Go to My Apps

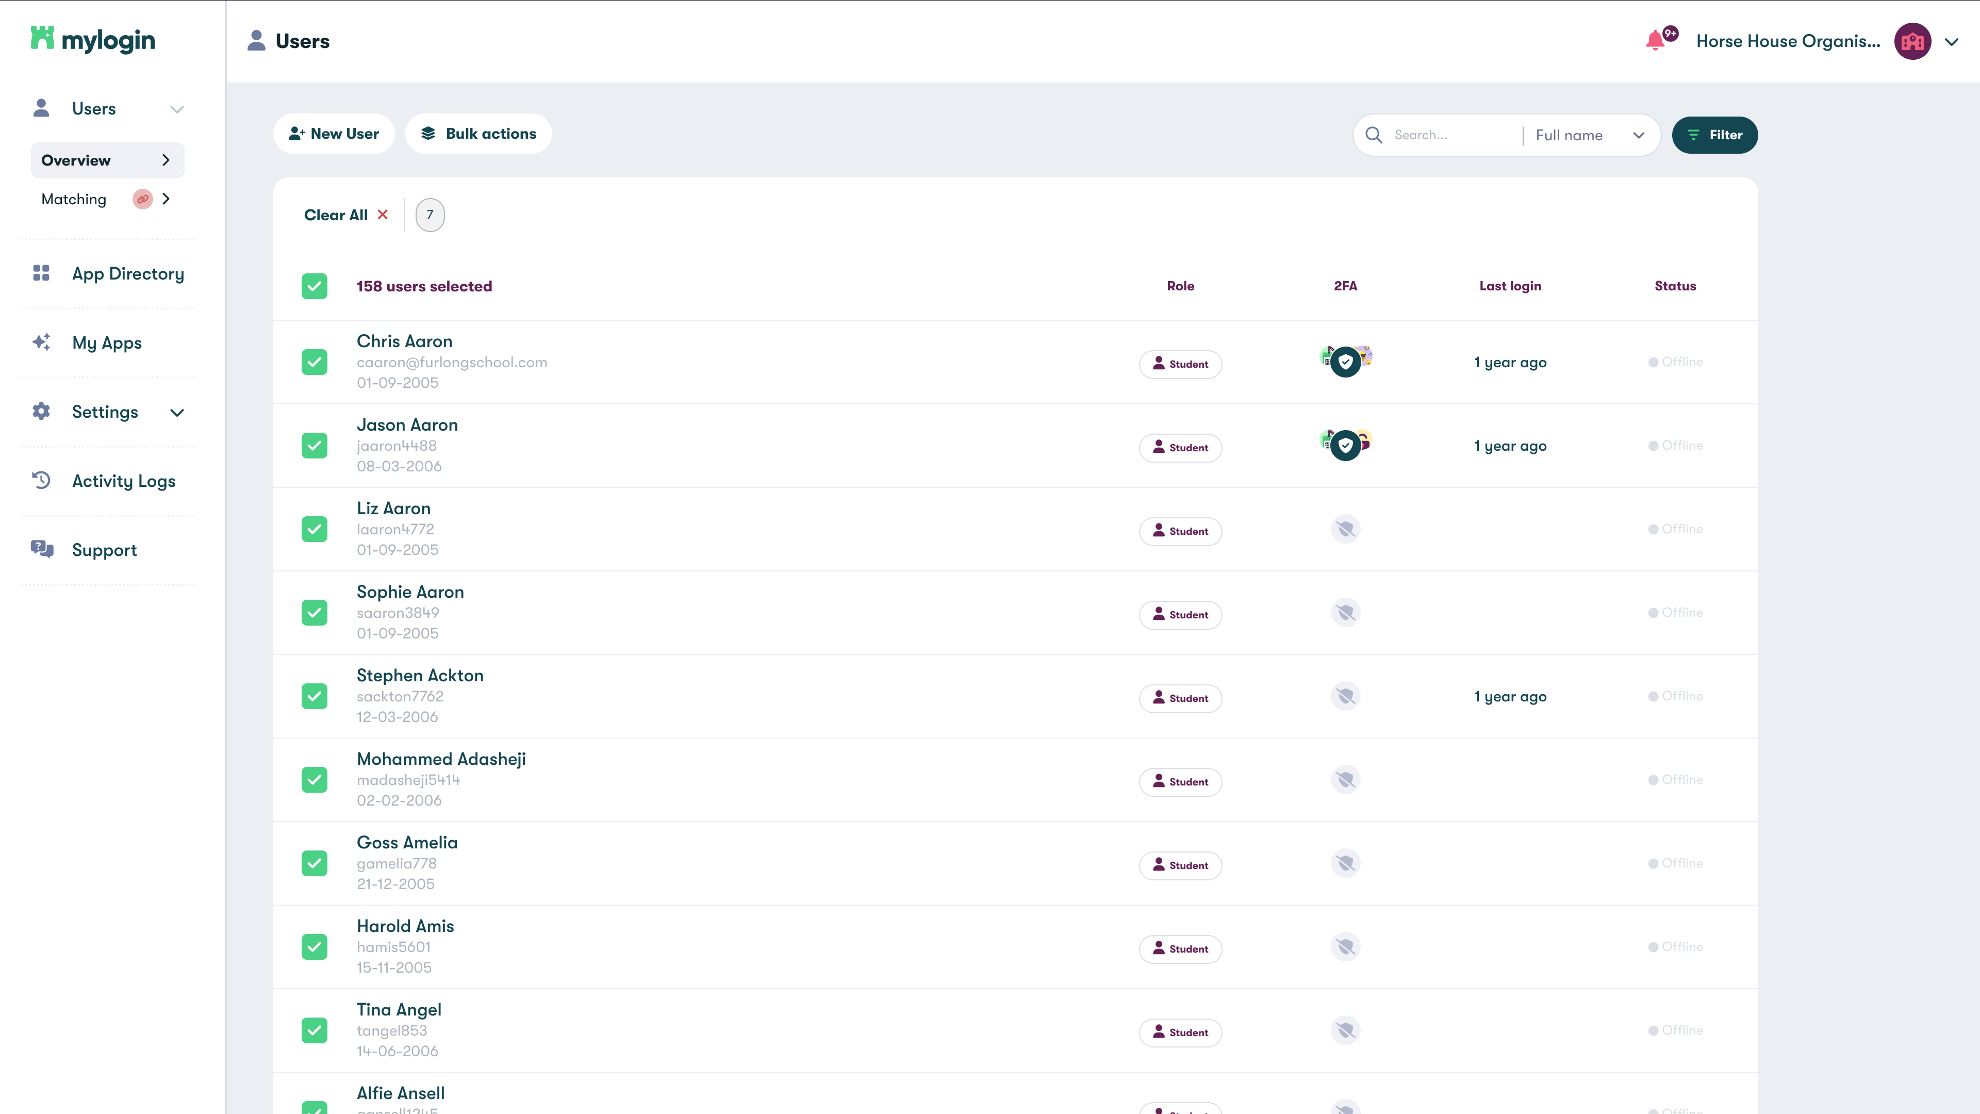pos(108,343)
